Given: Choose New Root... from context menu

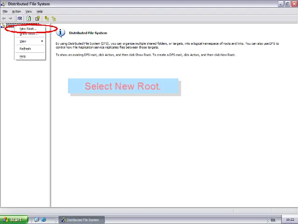Looking at the screenshot, I should point(30,29).
